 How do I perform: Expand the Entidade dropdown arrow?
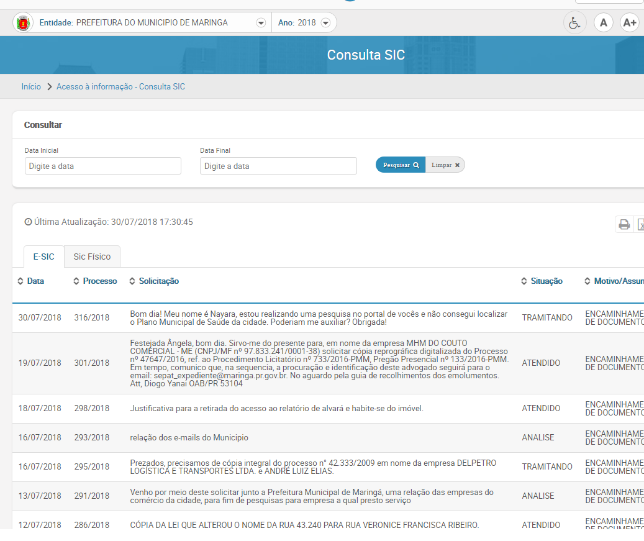[x=261, y=23]
